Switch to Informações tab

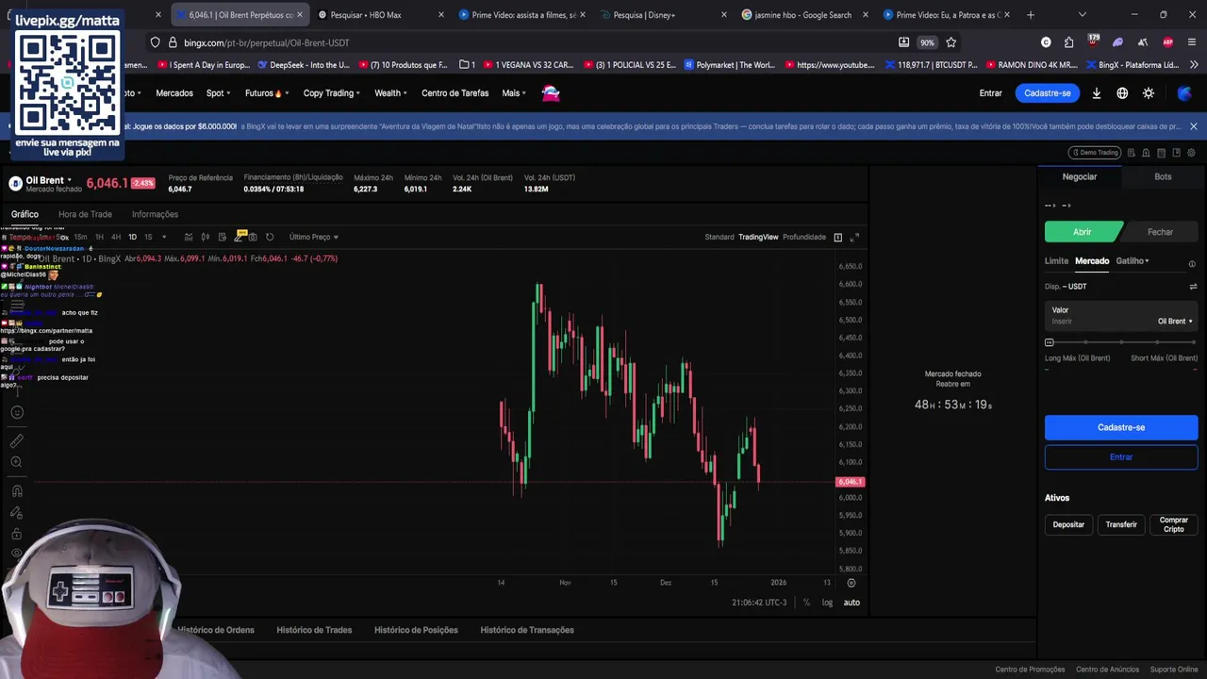point(155,214)
